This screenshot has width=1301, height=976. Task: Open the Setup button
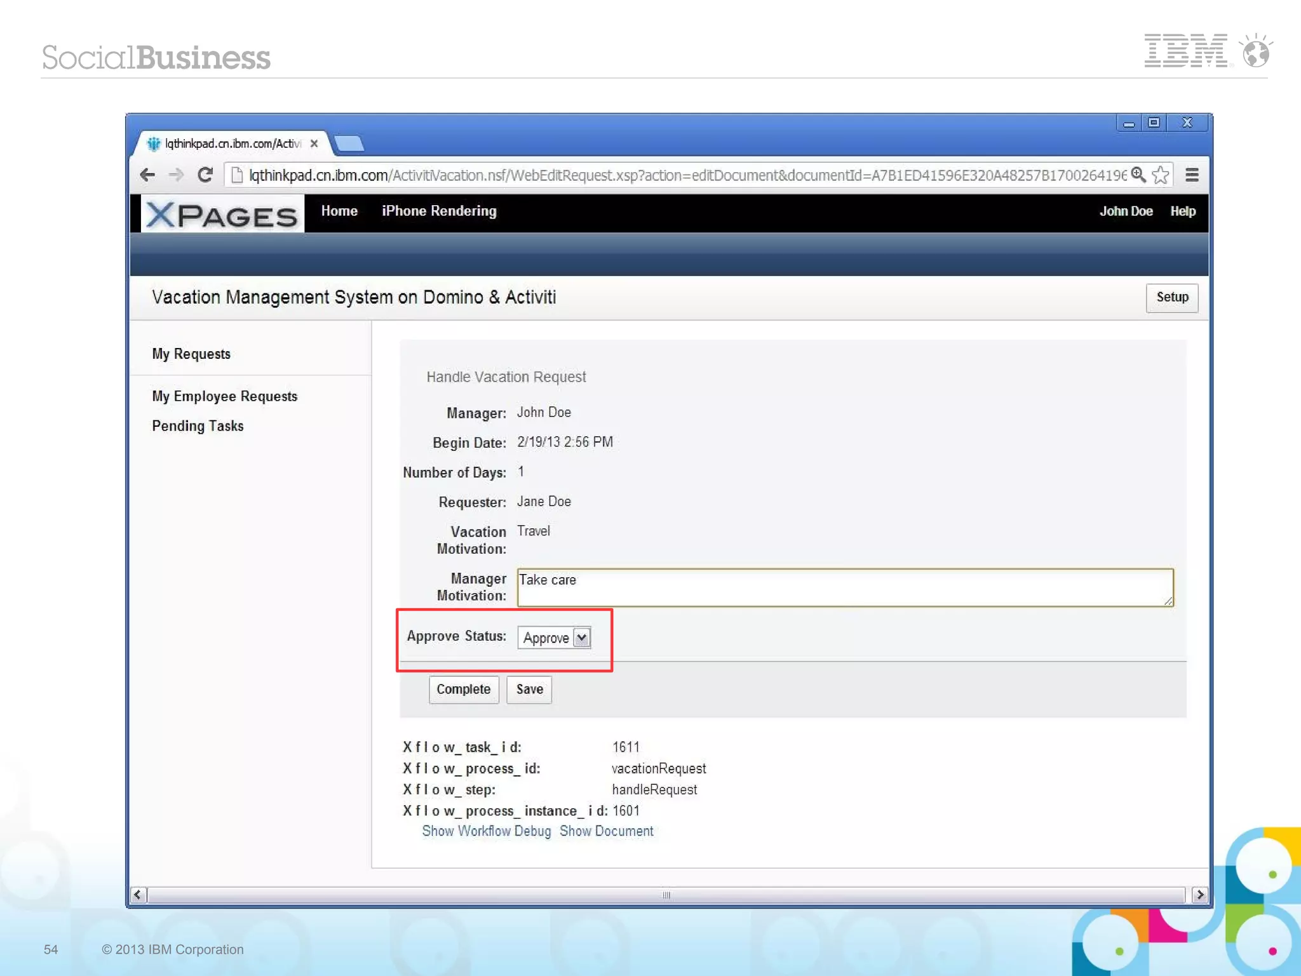(x=1171, y=297)
